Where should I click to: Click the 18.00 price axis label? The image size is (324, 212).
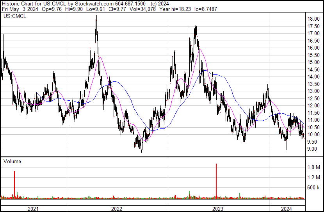pyautogui.click(x=313, y=19)
